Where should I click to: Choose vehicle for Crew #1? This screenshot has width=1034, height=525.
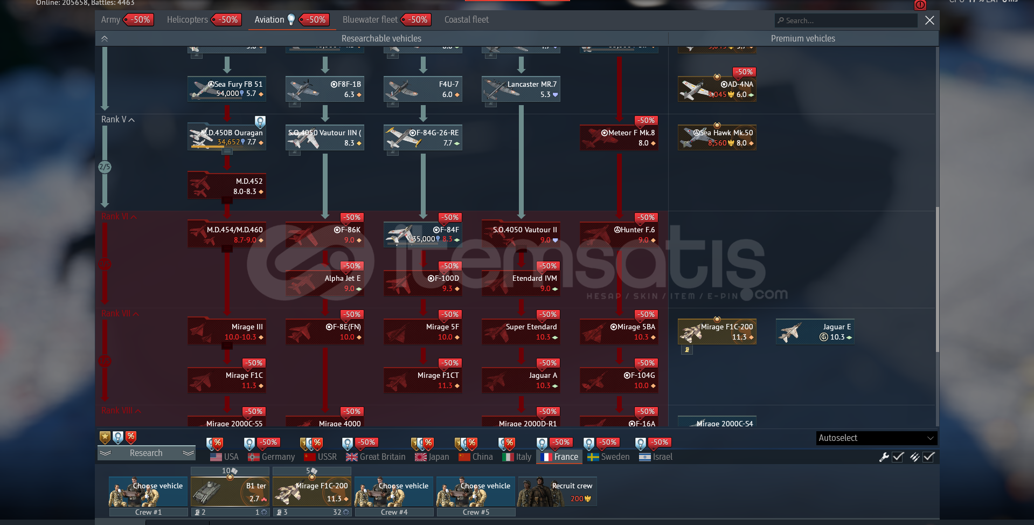click(x=148, y=492)
